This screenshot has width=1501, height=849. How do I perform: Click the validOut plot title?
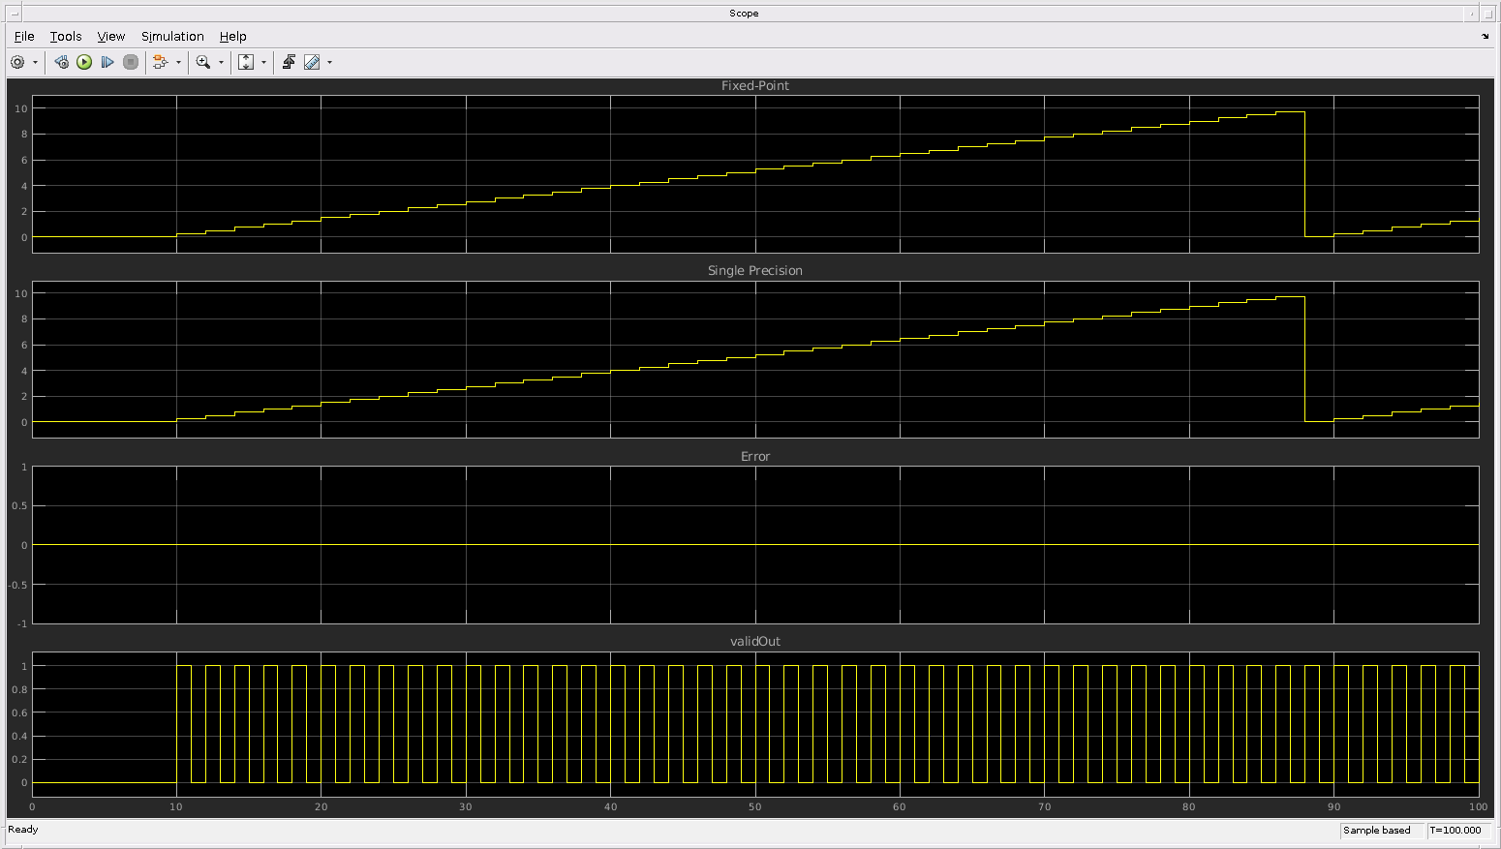(755, 641)
